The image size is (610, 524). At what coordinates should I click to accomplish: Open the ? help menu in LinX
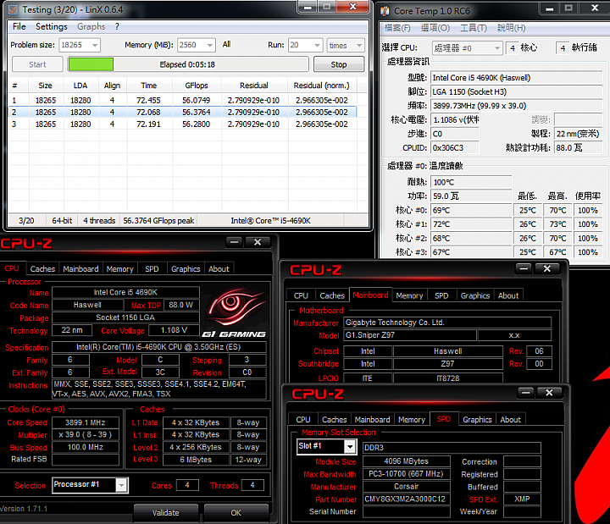pos(117,26)
